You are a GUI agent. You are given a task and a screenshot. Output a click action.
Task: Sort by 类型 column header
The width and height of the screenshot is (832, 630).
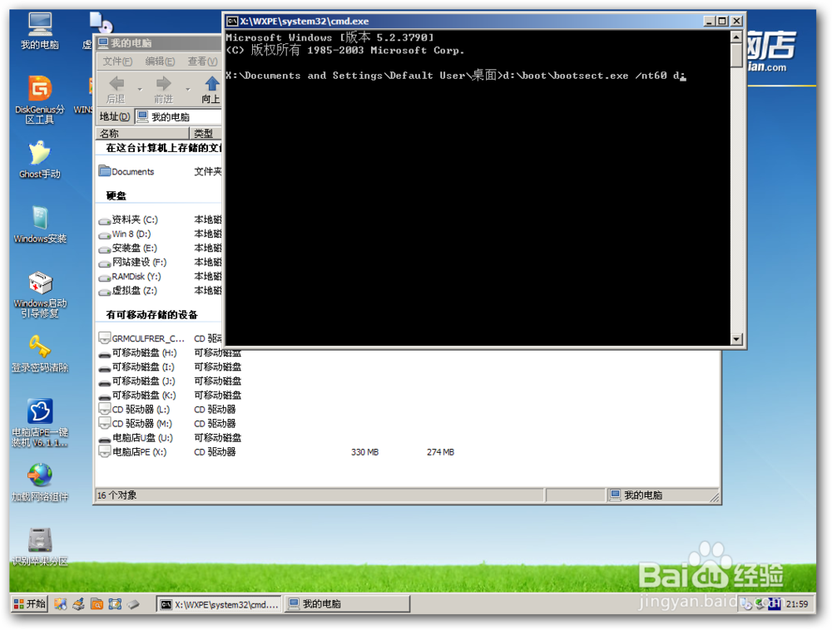(206, 134)
